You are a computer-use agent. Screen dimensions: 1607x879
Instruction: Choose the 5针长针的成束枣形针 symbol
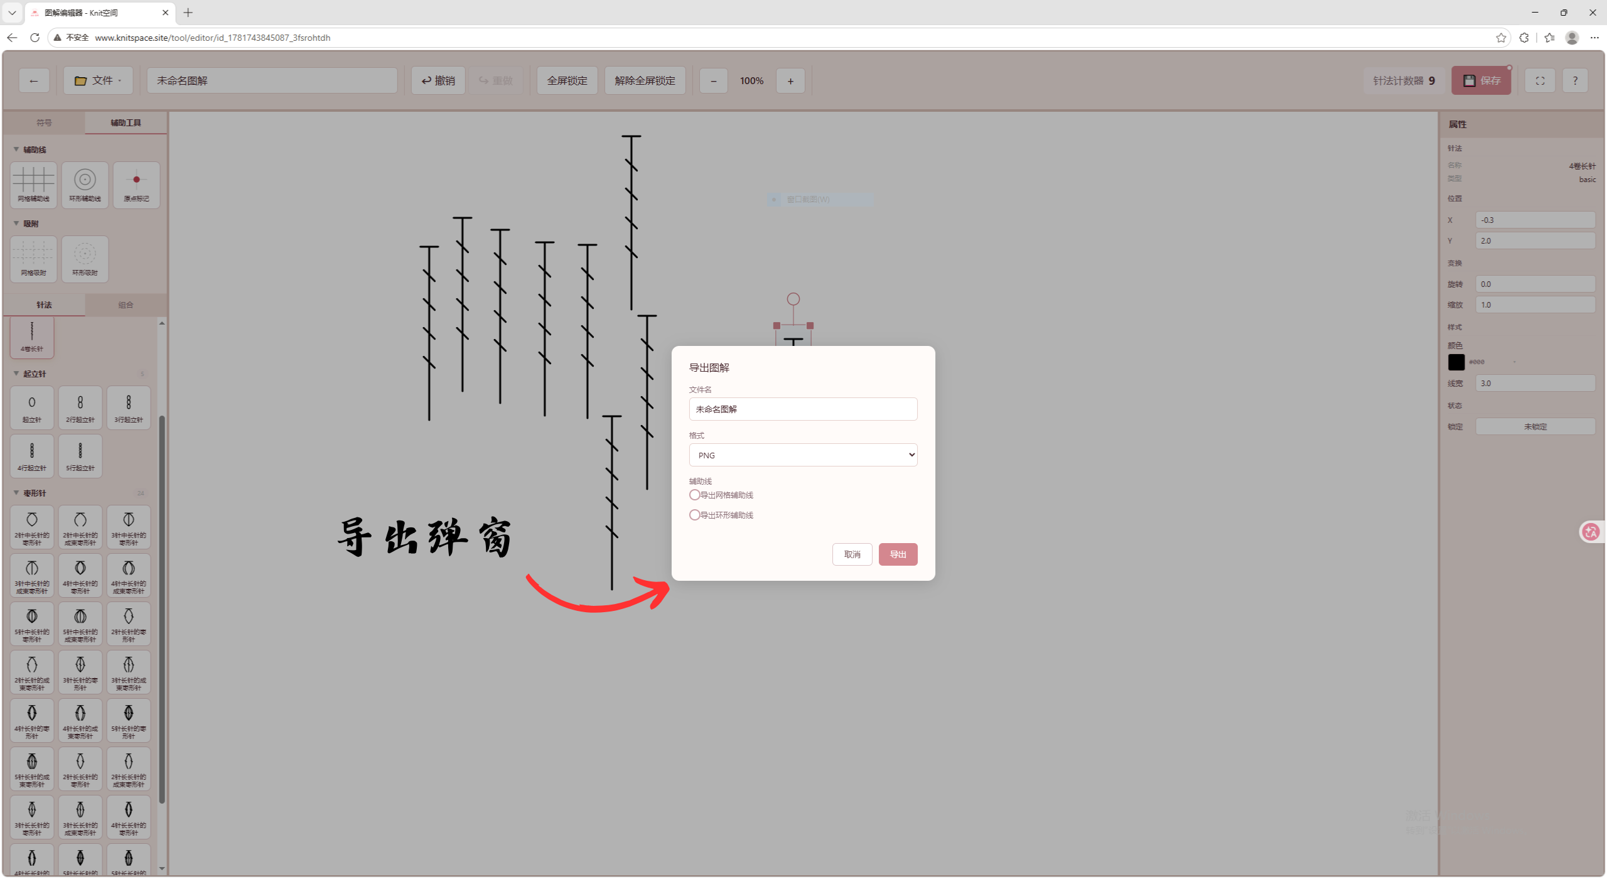32,769
